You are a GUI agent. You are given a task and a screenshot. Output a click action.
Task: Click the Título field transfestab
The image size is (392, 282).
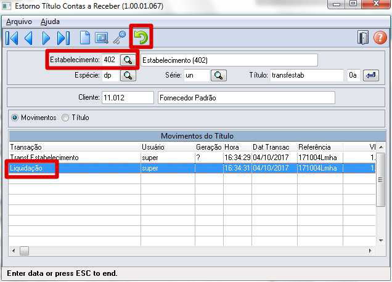coord(306,76)
